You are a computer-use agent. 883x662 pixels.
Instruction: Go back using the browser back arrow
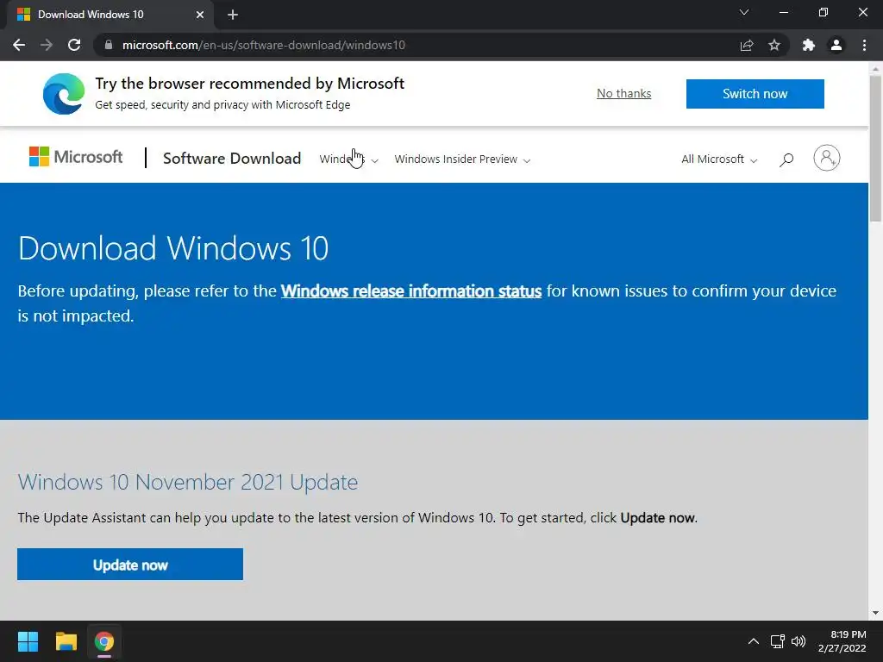click(x=19, y=45)
